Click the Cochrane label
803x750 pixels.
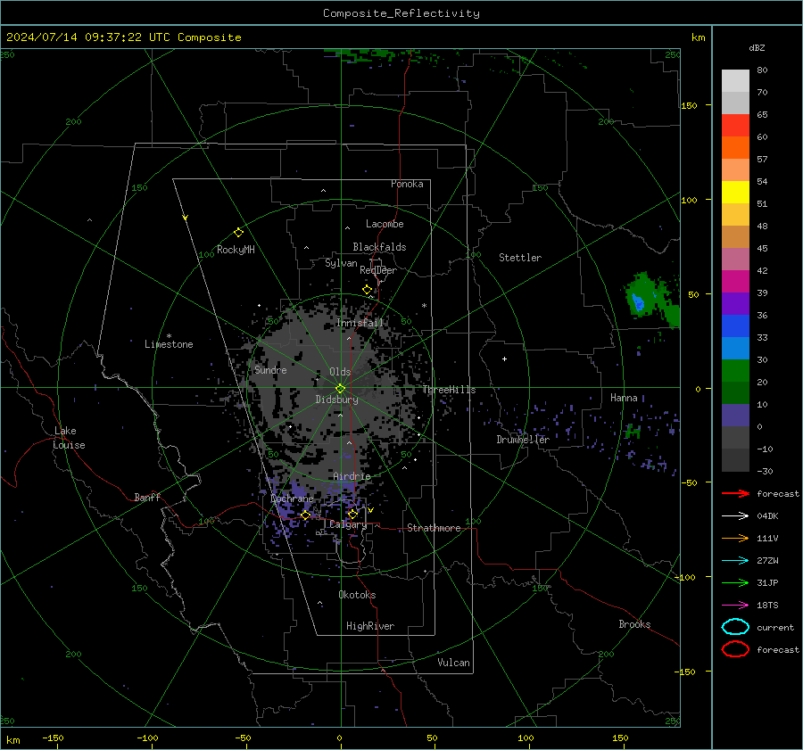coord(292,499)
